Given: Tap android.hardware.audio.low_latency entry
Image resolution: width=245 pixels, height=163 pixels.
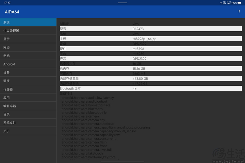Looking at the screenshot, I should click(88, 98).
